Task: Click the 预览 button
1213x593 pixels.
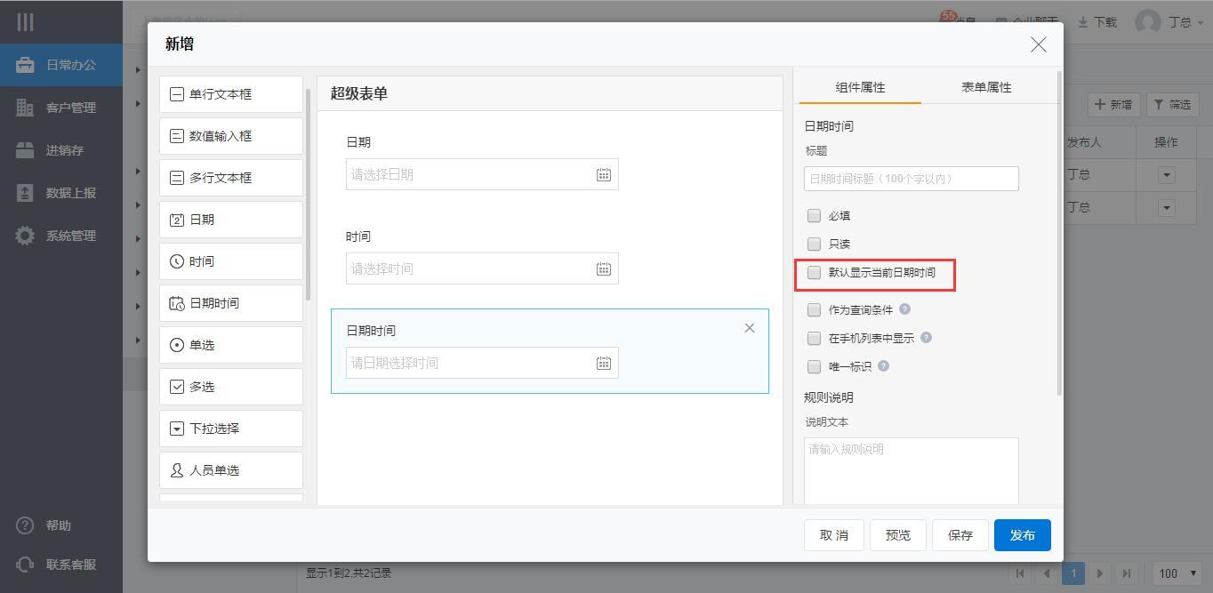Action: point(897,535)
